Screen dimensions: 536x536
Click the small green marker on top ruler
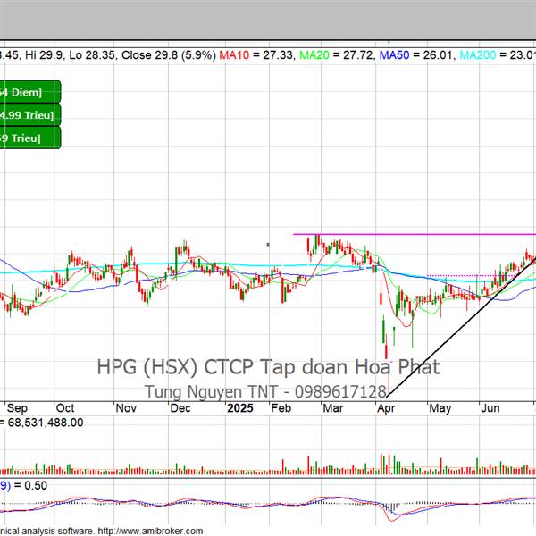click(390, 41)
